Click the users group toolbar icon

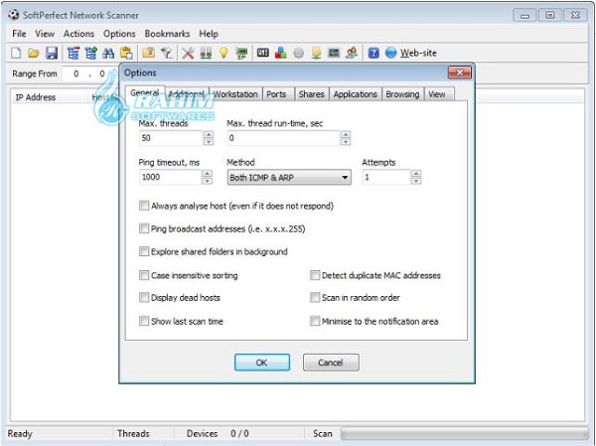pos(352,53)
